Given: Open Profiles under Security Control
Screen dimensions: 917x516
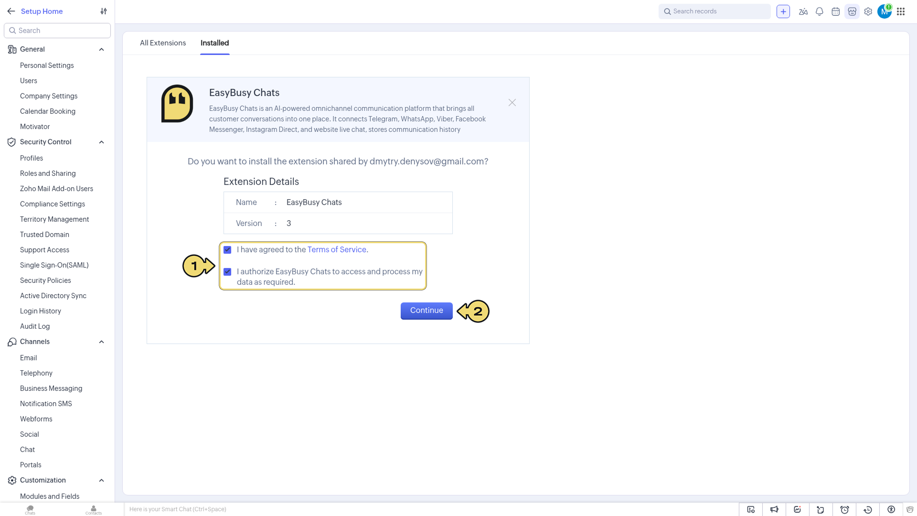Looking at the screenshot, I should (x=32, y=158).
